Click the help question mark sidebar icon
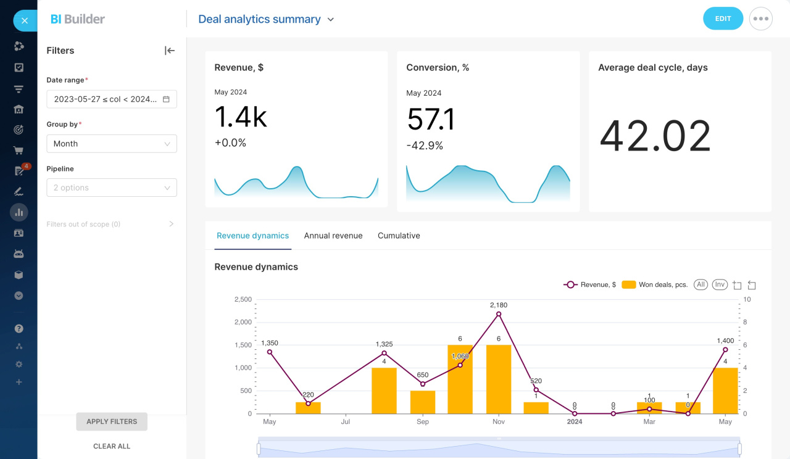790x459 pixels. [19, 329]
